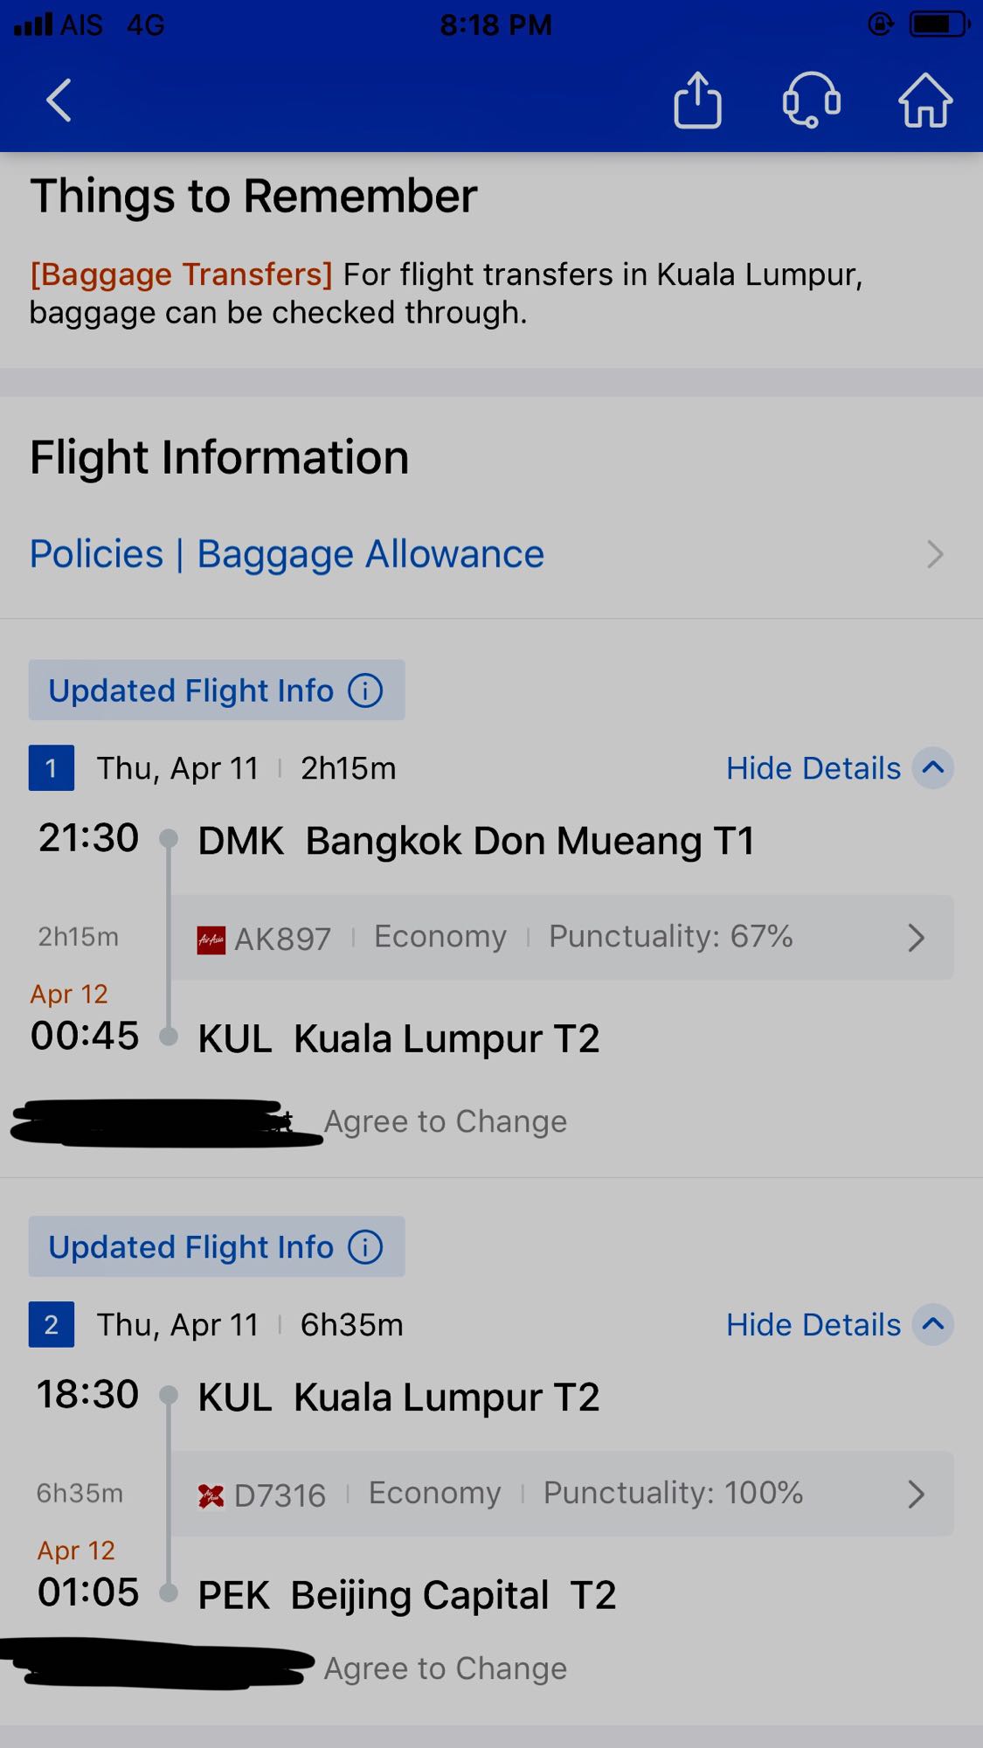Viewport: 983px width, 1748px height.
Task: Collapse first flight with Hide Details chevron
Action: 932,768
